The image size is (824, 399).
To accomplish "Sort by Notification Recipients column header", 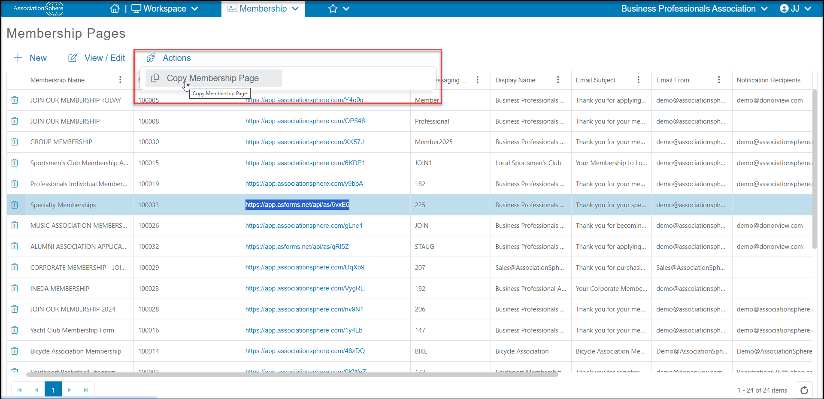I will click(768, 80).
